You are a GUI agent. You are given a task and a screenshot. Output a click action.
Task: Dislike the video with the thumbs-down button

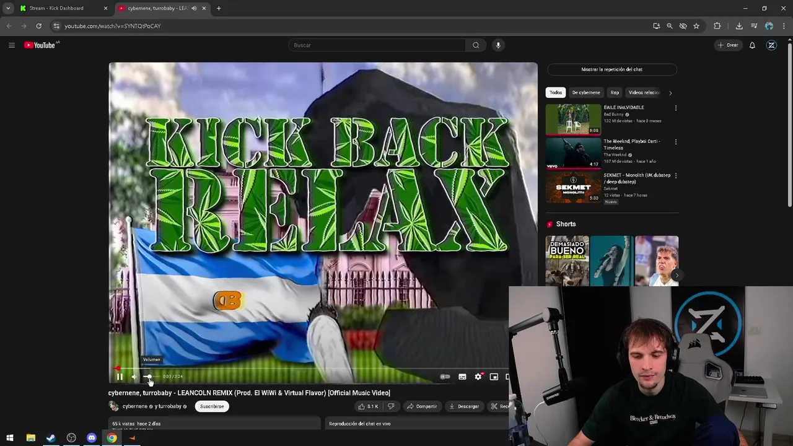pos(391,406)
